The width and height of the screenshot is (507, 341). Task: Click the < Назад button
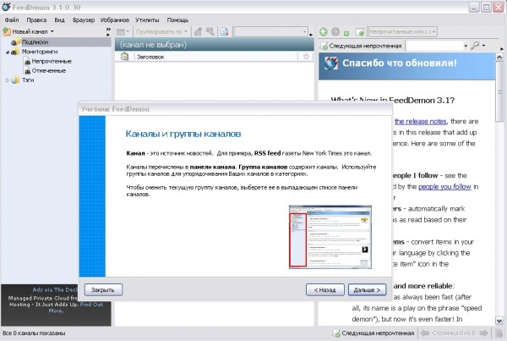(325, 290)
